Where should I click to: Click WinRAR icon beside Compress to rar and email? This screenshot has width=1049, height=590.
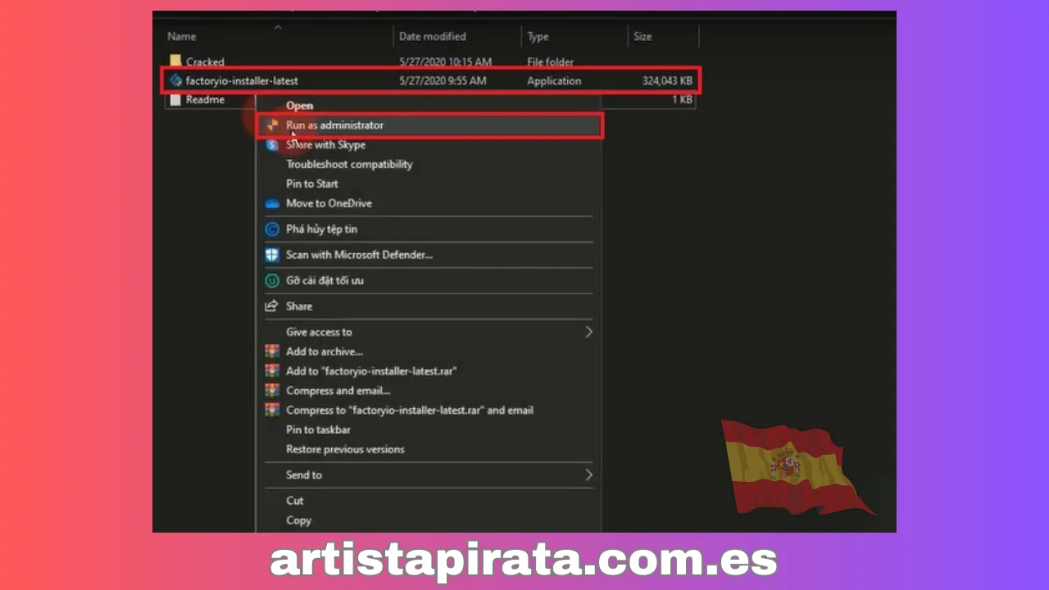[x=272, y=410]
